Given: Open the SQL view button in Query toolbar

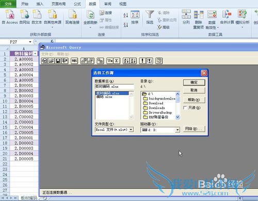Looking at the screenshot, I should coord(74,61).
